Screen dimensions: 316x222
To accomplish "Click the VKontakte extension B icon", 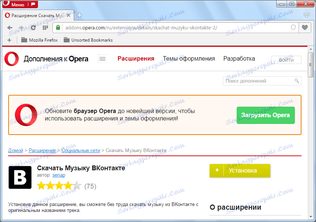I will pyautogui.click(x=20, y=177).
